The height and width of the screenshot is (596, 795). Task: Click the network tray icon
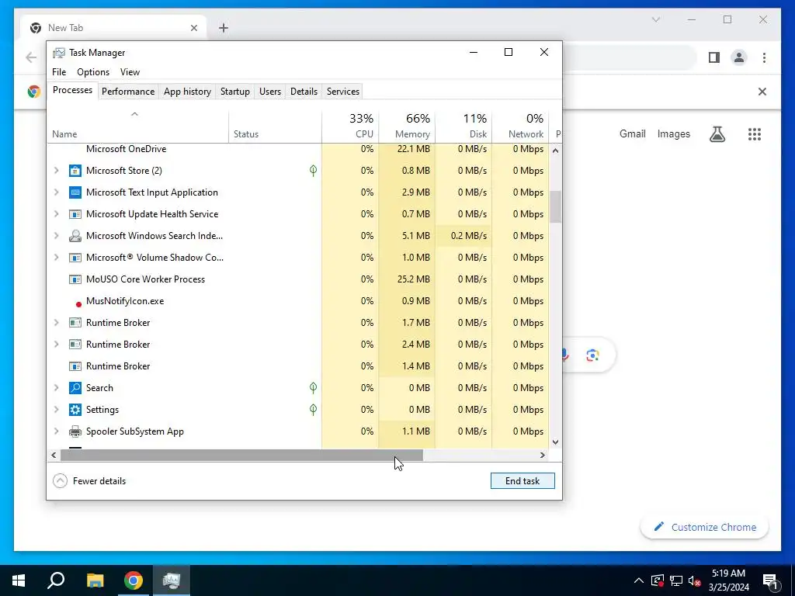[x=676, y=580]
